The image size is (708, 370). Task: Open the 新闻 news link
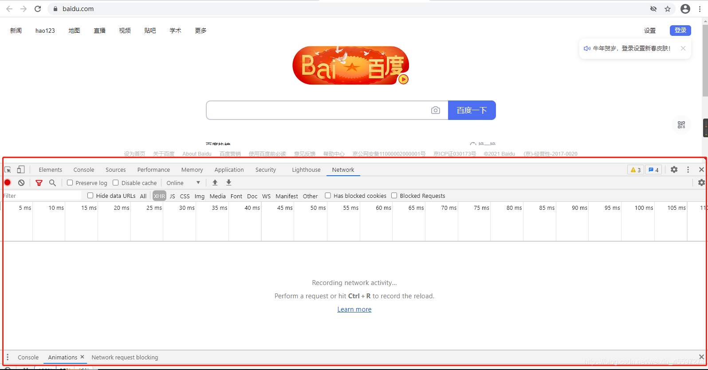[16, 31]
